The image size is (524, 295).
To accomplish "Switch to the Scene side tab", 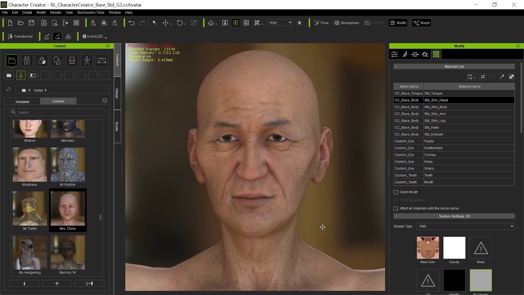I will pos(117,127).
